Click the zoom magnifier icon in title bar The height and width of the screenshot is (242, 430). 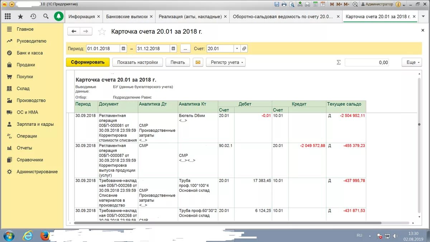tap(355, 4)
